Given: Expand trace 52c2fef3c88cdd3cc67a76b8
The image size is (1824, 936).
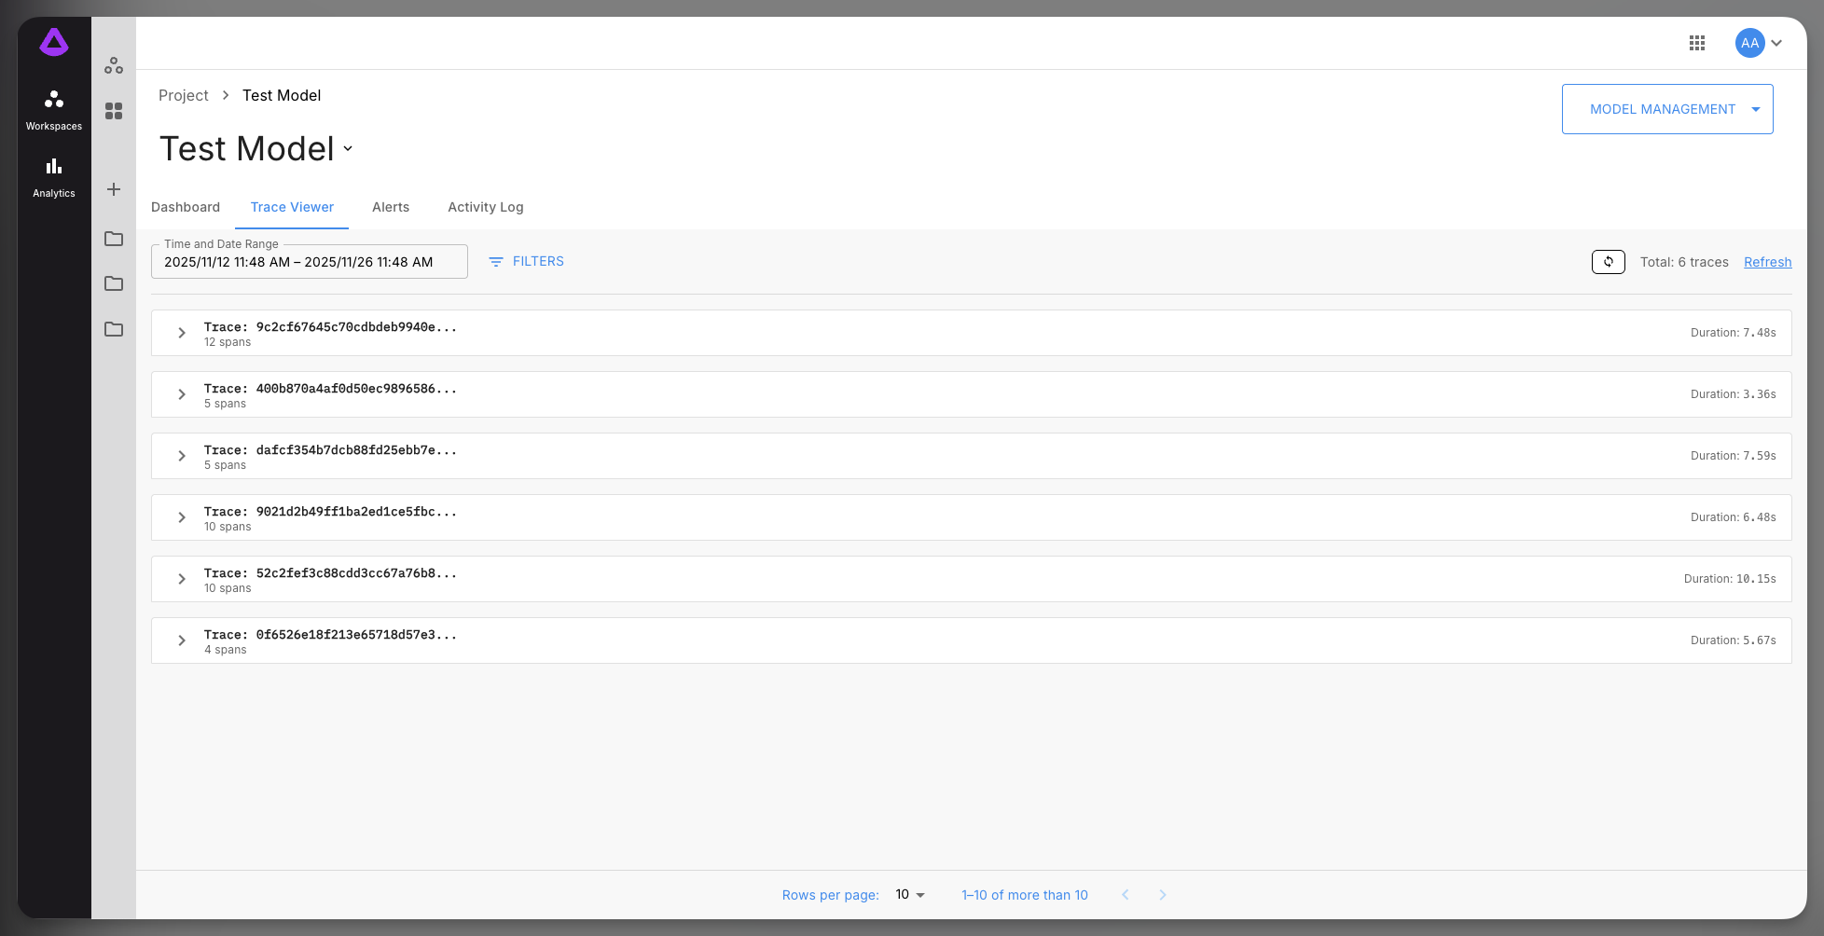Looking at the screenshot, I should tap(182, 579).
